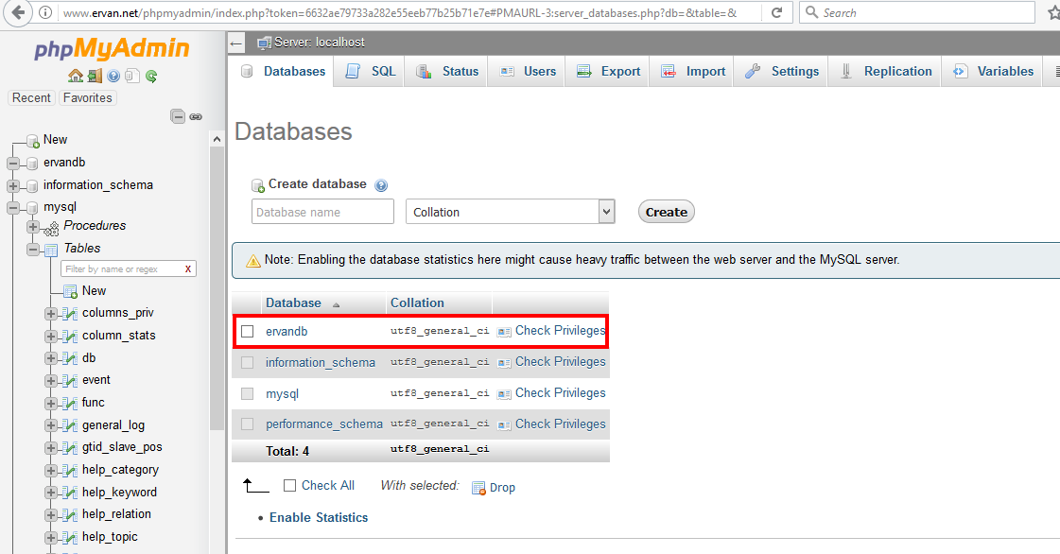Click the phpMyAdmin Home icon
1060x554 pixels.
[x=76, y=76]
